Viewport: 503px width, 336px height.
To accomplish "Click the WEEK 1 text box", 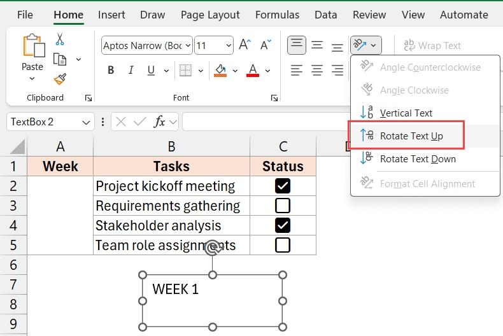I will point(212,300).
